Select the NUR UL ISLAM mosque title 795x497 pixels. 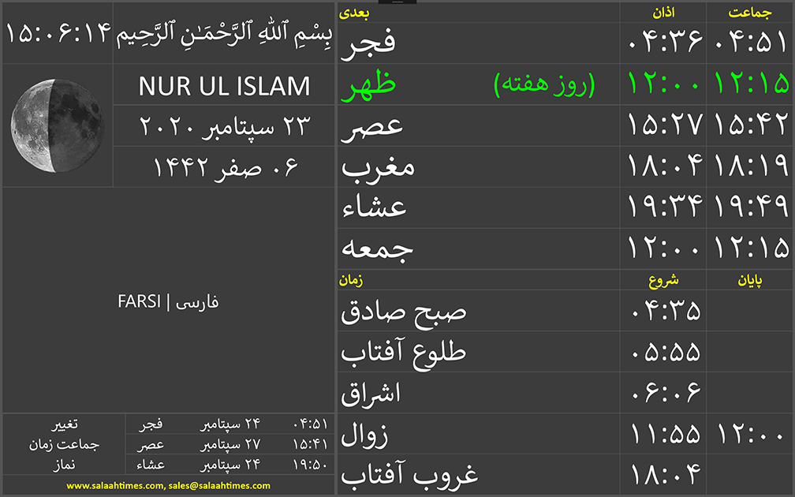pos(225,86)
